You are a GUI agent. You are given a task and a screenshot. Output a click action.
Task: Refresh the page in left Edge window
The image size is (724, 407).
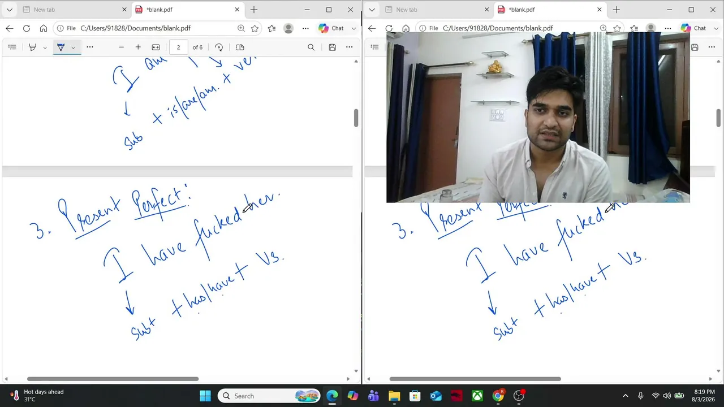(27, 28)
